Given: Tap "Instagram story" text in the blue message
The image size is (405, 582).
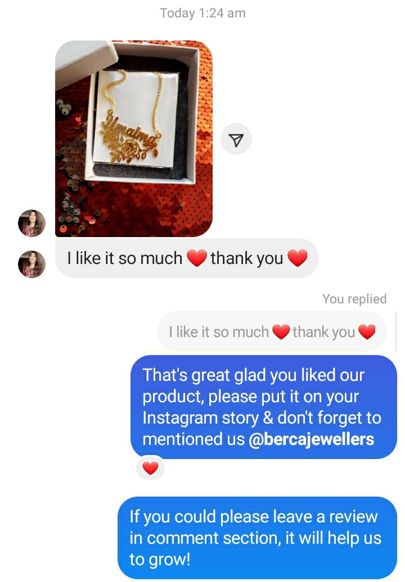Looking at the screenshot, I should (x=201, y=418).
